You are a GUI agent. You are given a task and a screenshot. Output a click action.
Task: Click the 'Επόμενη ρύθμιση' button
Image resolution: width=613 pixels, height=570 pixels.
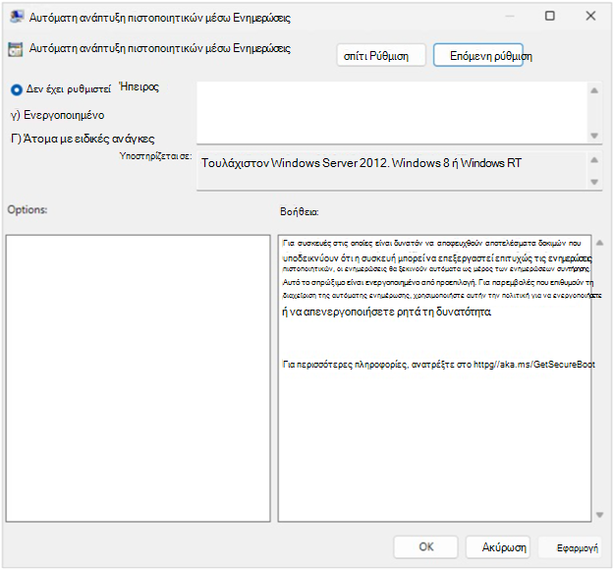(x=478, y=55)
